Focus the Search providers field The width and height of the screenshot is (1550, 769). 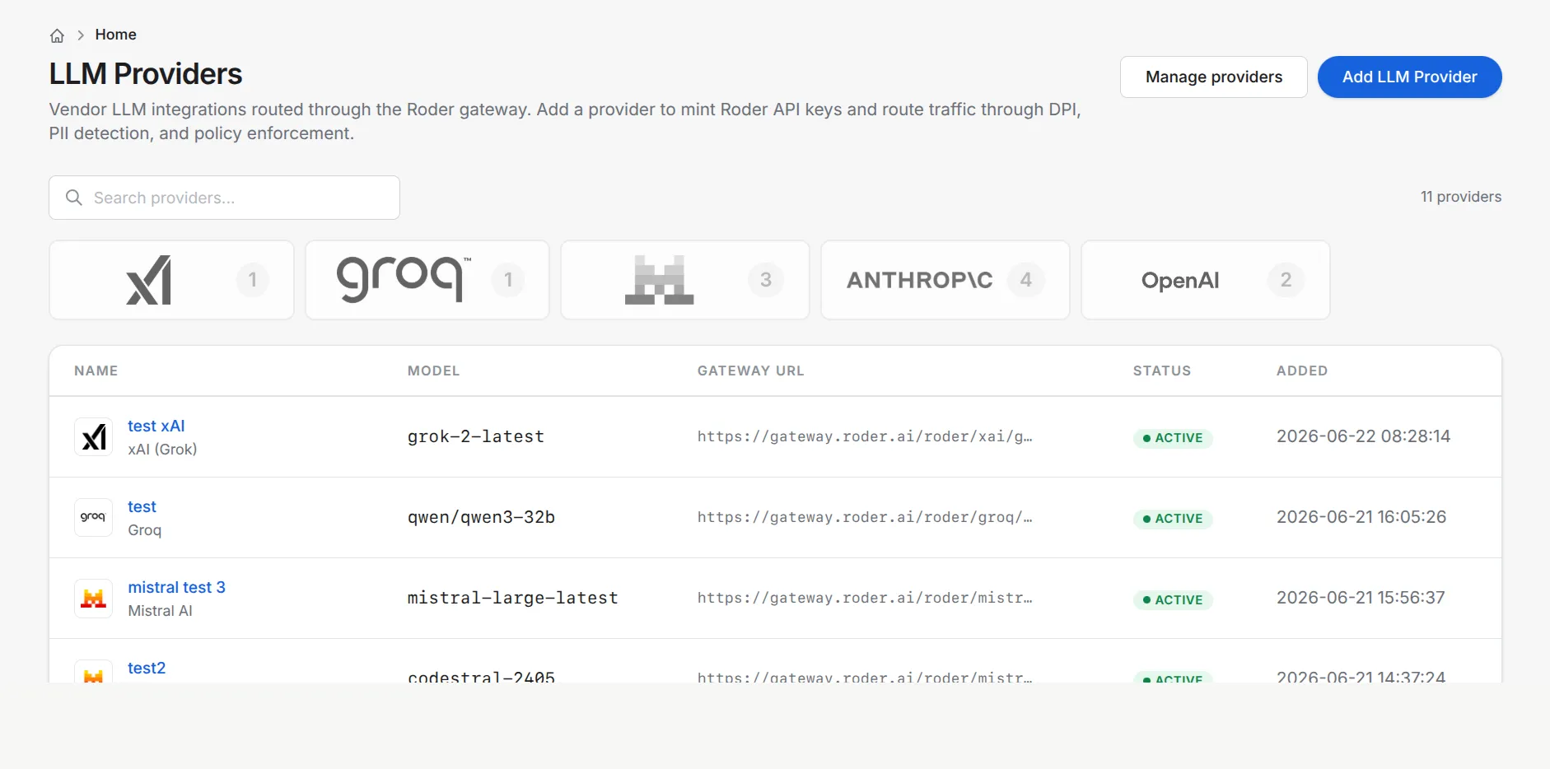pos(224,198)
